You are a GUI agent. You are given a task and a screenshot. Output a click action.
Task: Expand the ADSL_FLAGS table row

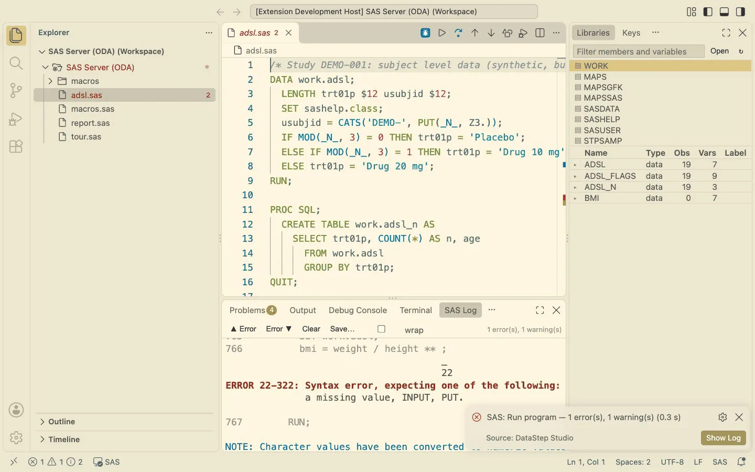(575, 176)
